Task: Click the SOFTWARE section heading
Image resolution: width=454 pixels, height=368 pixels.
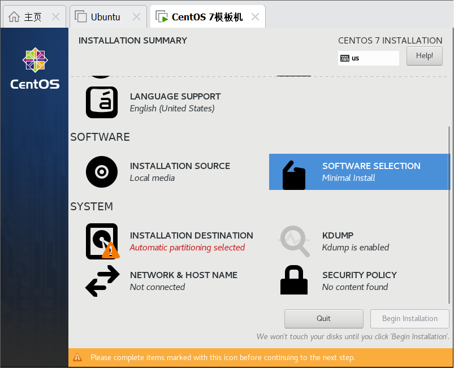Action: [x=100, y=137]
